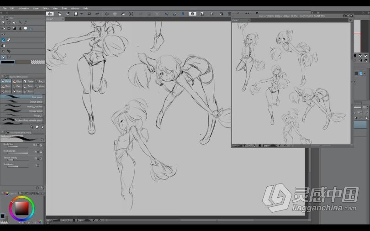Open the small Comic window menu arrow

[350, 20]
